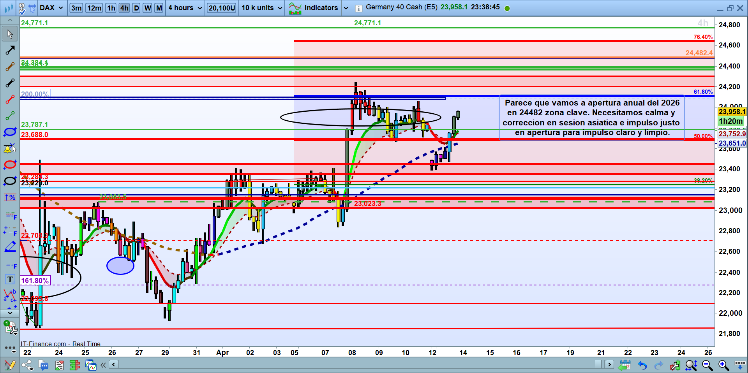Expand the arrow next to Indicators
Viewport: 748px width, 373px height.
(x=346, y=8)
